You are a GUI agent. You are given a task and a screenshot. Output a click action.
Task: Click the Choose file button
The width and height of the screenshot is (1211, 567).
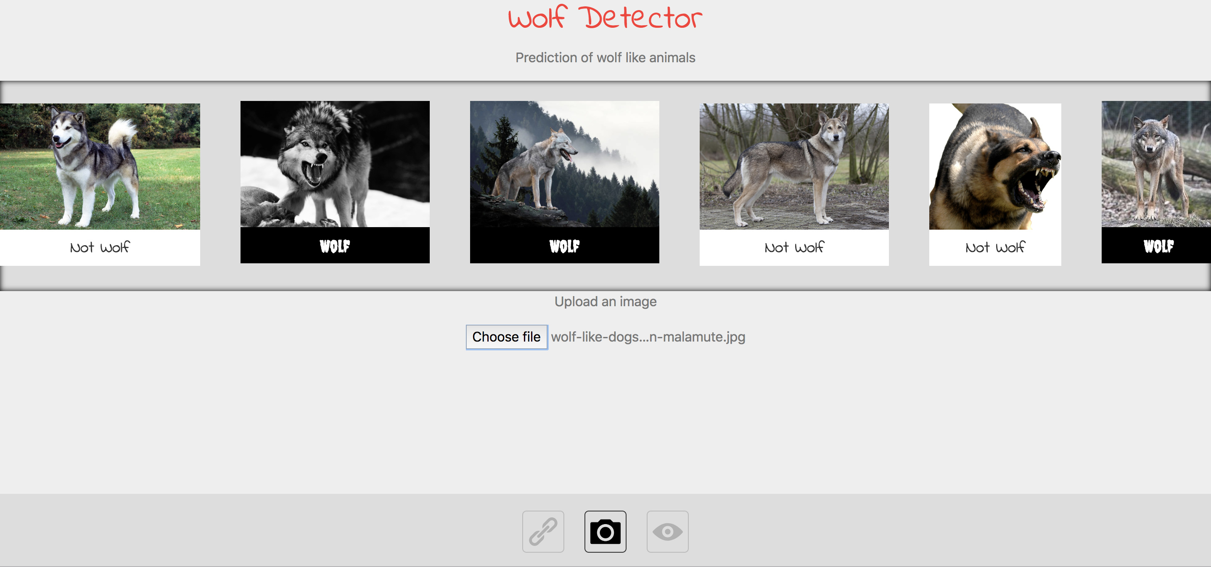(x=506, y=337)
